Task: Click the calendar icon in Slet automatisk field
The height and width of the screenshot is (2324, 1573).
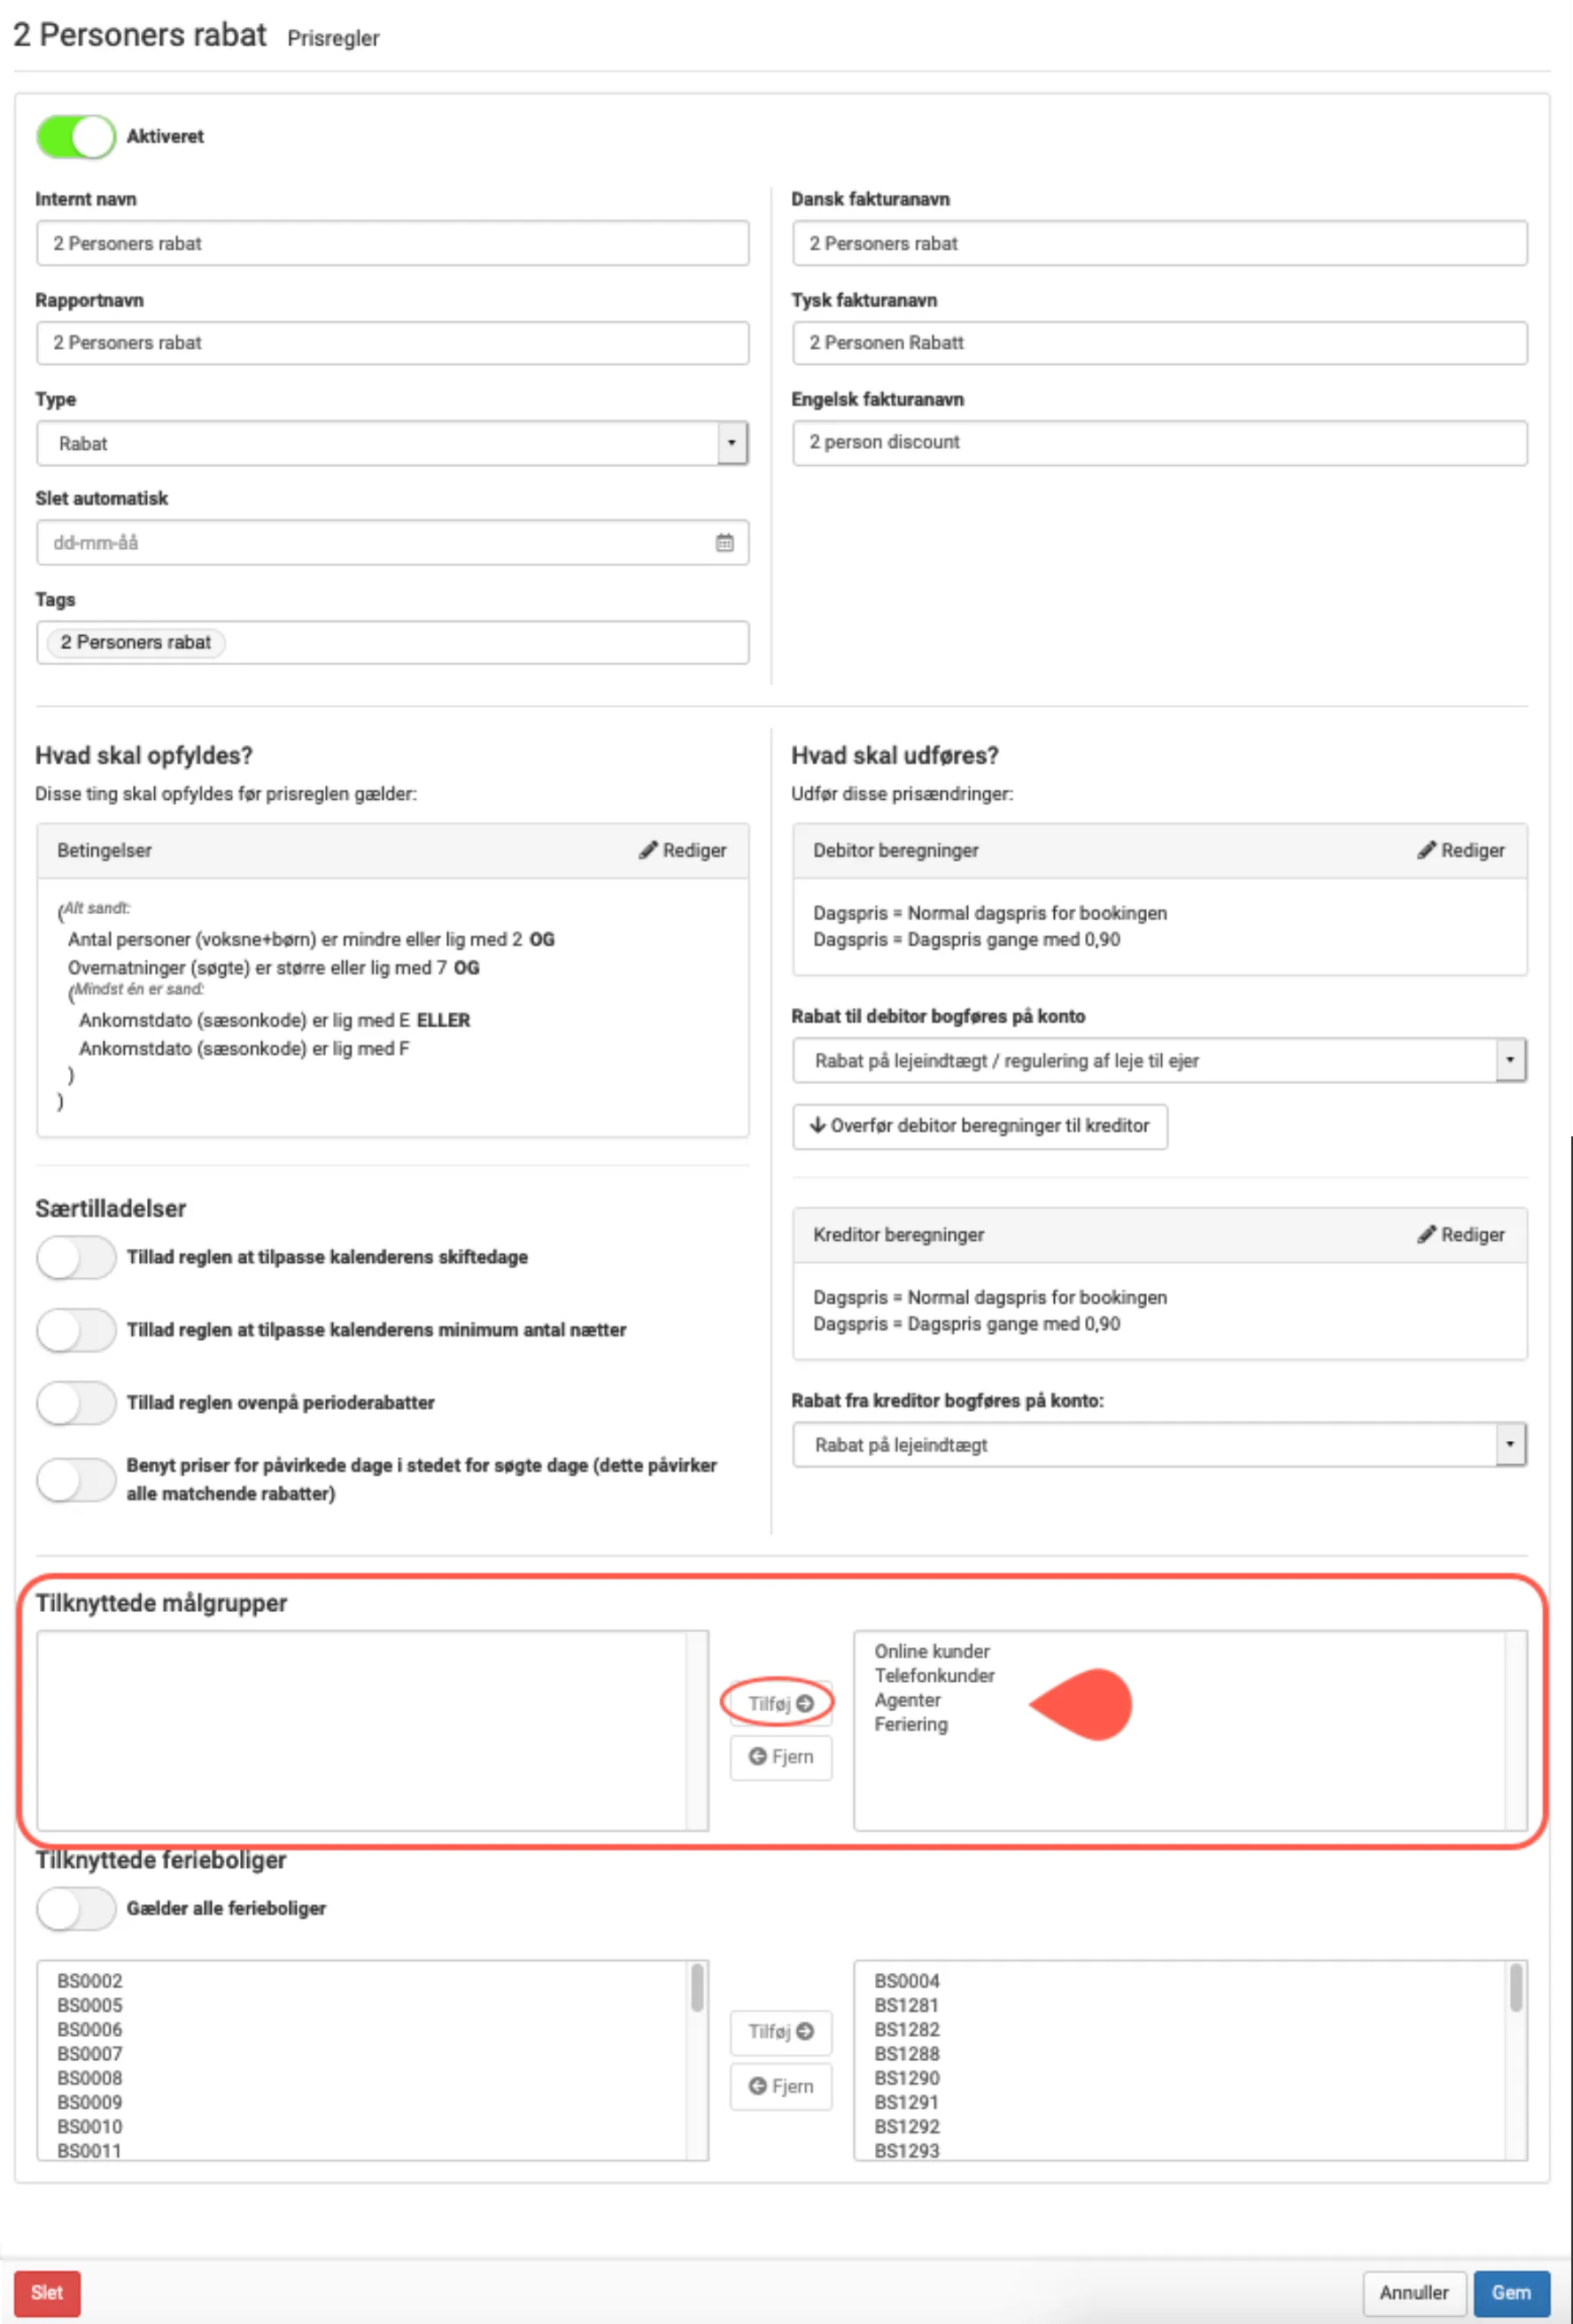Action: pyautogui.click(x=724, y=542)
